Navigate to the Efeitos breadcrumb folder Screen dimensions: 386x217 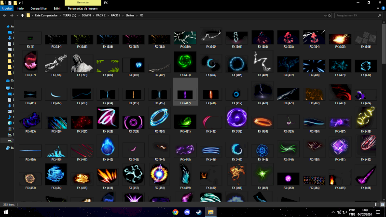point(129,15)
